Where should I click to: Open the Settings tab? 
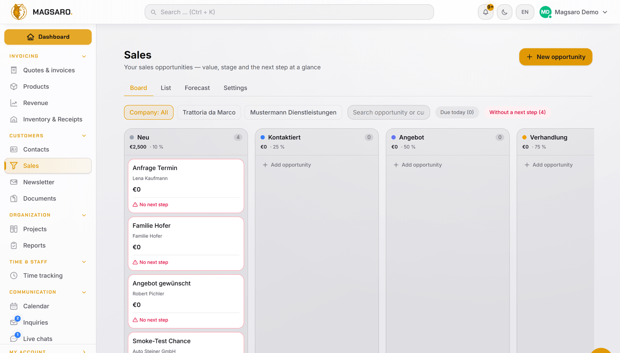click(x=235, y=88)
